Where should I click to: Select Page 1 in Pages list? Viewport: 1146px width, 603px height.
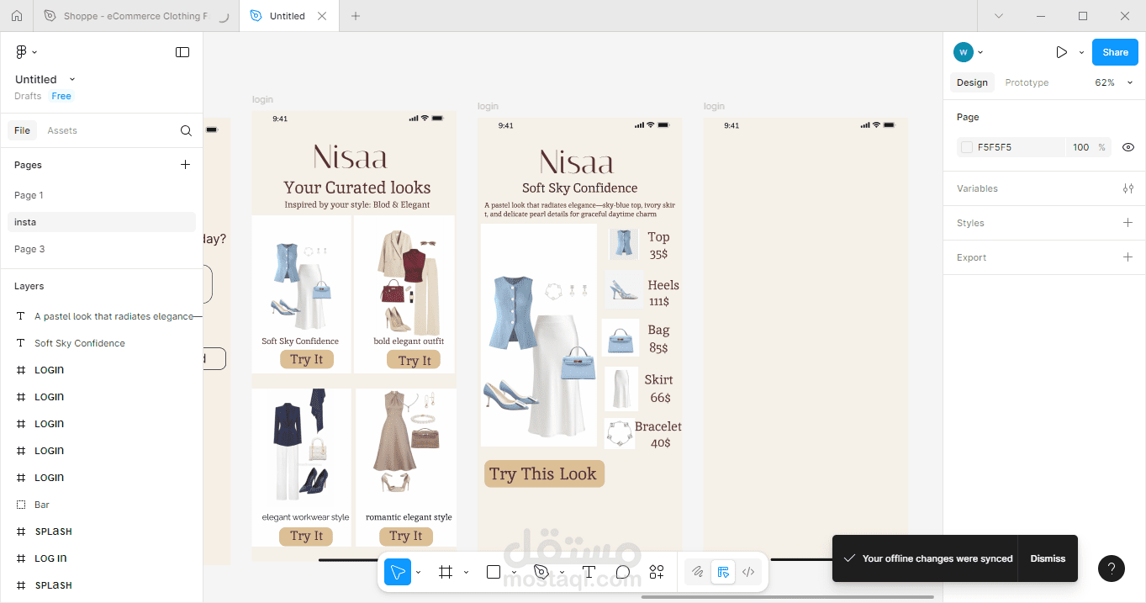101,195
